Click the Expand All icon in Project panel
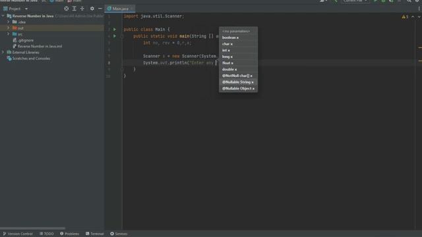422x237 pixels. (75, 9)
